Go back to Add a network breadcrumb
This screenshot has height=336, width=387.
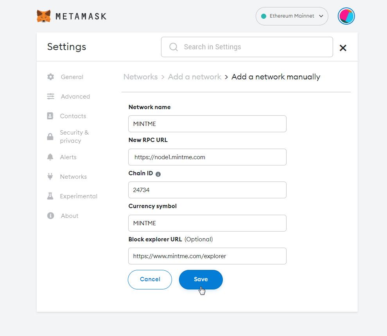tap(194, 77)
